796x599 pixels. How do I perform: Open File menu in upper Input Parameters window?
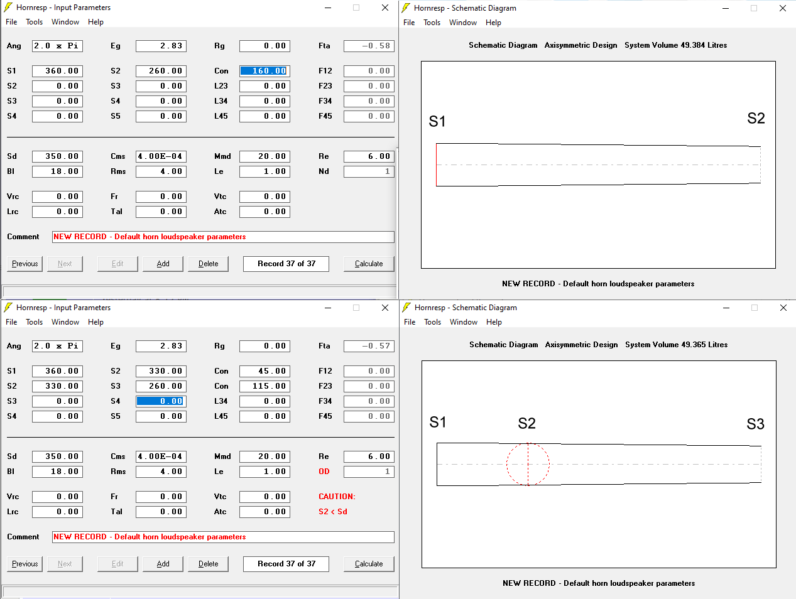(11, 22)
